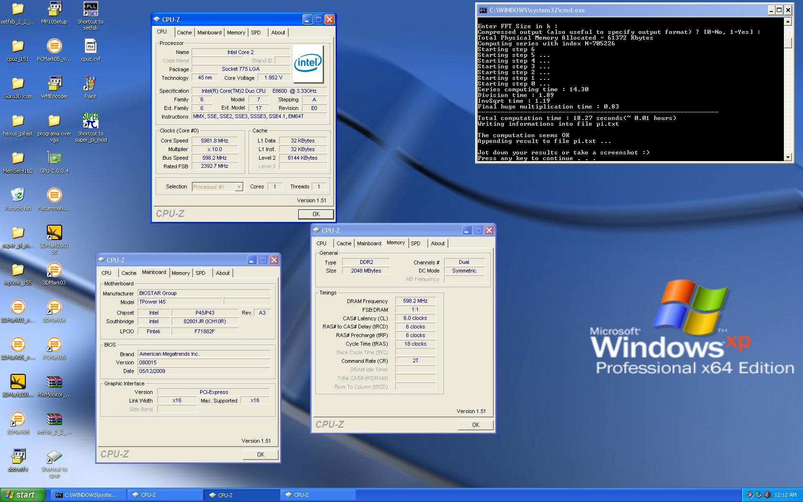
Task: Click the cmd.exe window title bar icon
Action: [x=483, y=10]
